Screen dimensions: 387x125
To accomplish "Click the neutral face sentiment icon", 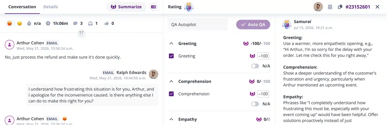I will 20,23.
